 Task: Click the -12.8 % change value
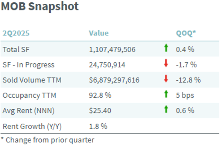click(x=188, y=80)
